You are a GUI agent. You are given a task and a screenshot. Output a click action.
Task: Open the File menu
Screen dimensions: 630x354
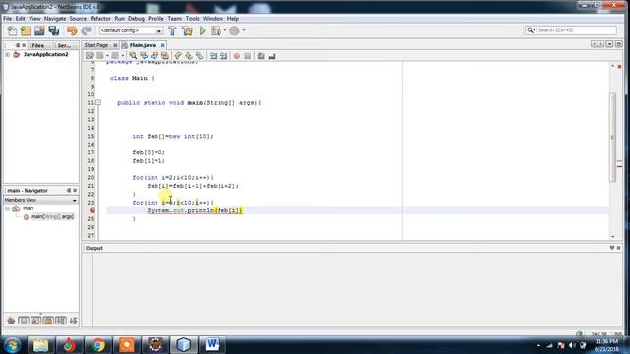[x=7, y=19]
